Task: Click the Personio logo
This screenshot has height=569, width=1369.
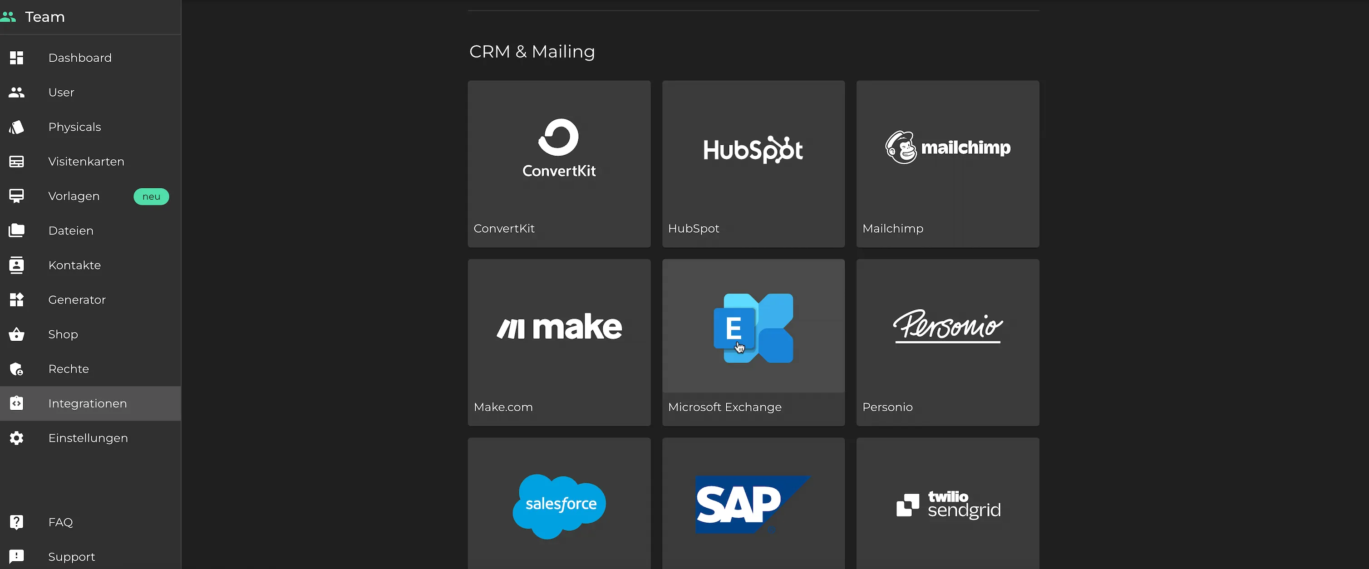Action: 948,326
